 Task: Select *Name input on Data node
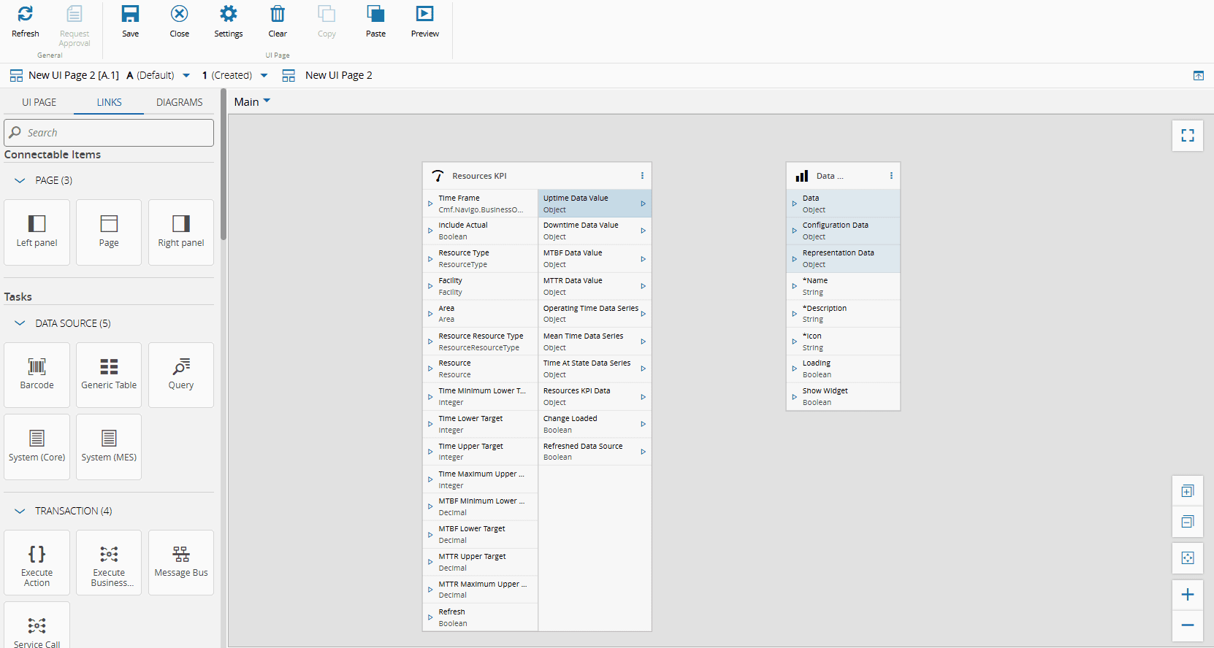(843, 286)
